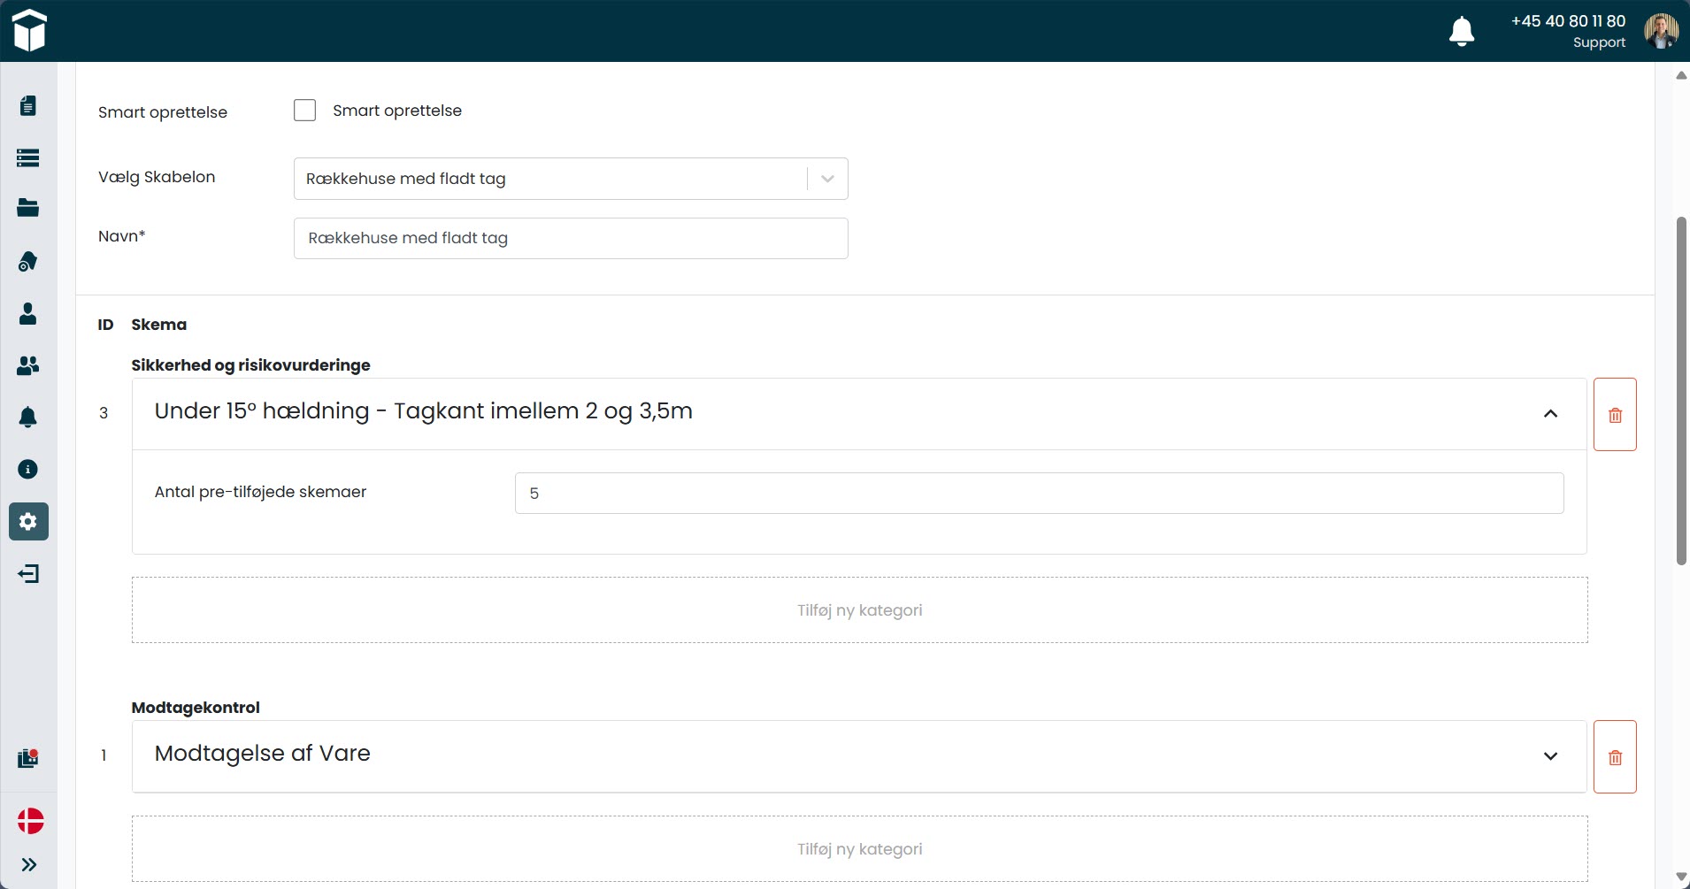Click the Antal pre-tilføjede skemaer number field
This screenshot has width=1690, height=889.
[x=1039, y=494]
